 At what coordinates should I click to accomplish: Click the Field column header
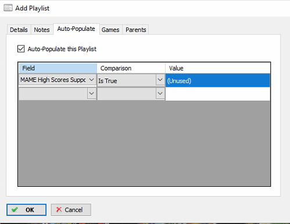pos(58,68)
